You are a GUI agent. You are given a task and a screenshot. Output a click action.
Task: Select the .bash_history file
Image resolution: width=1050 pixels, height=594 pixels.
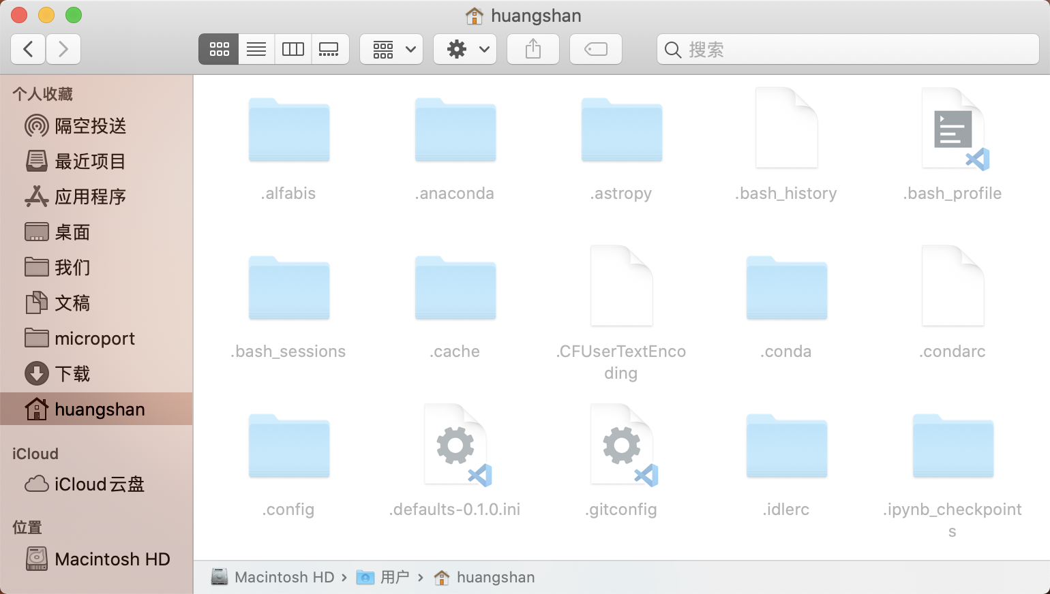pos(787,128)
